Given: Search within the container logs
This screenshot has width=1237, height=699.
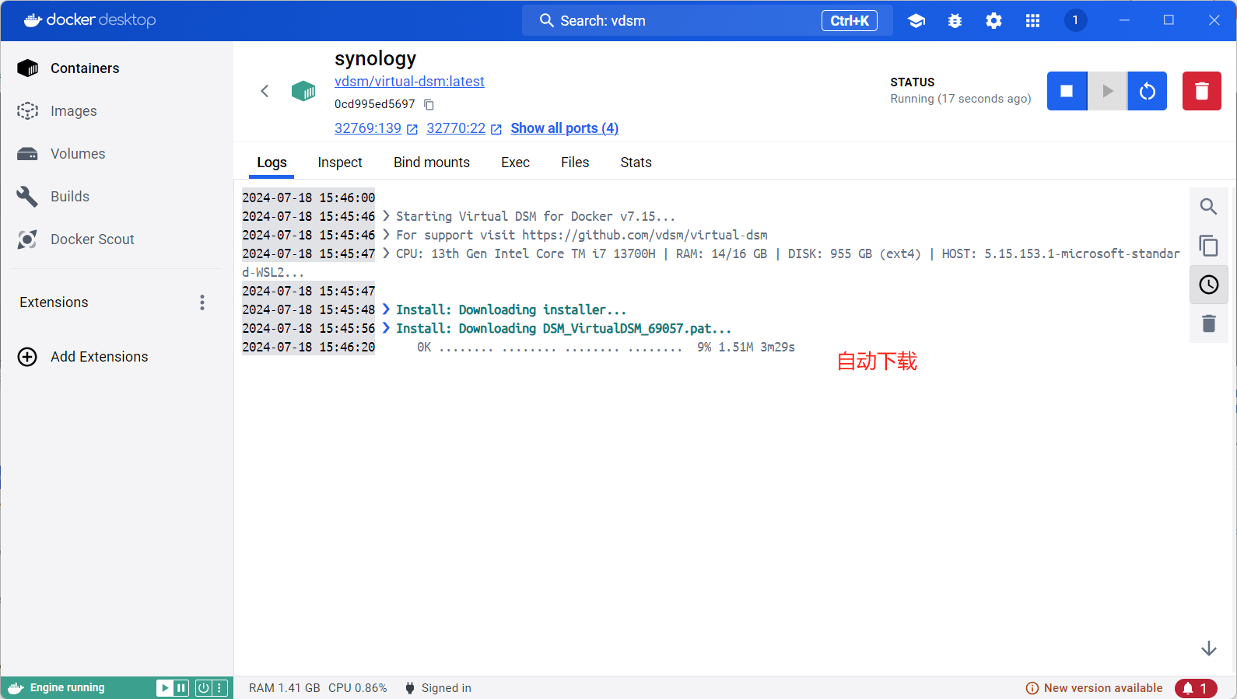Looking at the screenshot, I should click(1208, 207).
